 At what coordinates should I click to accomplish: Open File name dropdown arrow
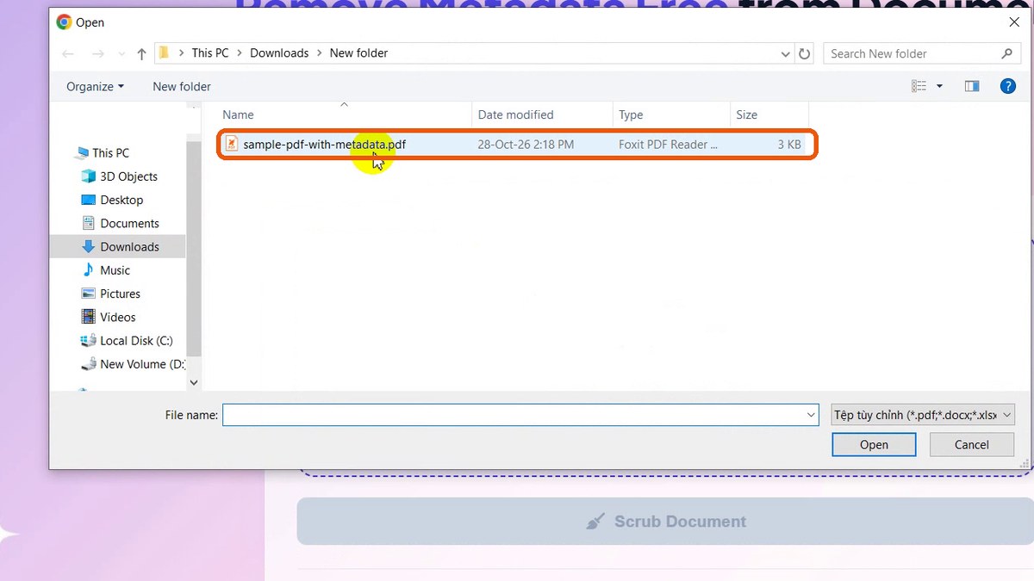(x=811, y=415)
